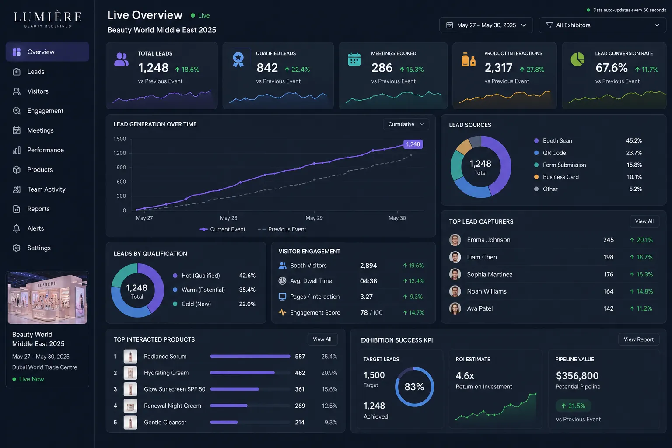
Task: Click the Reports document icon
Action: tap(17, 209)
